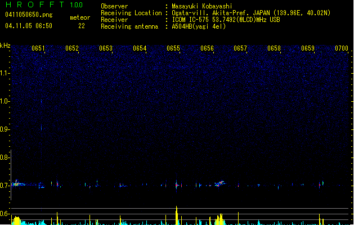Screen dimensions: 354x225
Task: Click the vertical echo streak at 0655
Action: (x=177, y=184)
